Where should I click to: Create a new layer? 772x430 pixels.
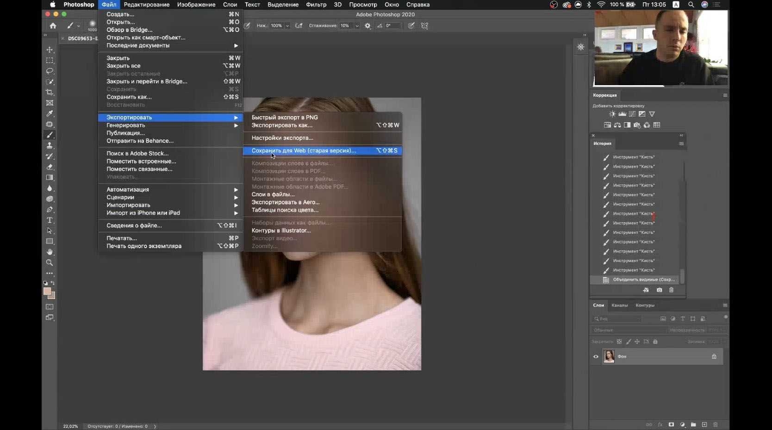(704, 424)
